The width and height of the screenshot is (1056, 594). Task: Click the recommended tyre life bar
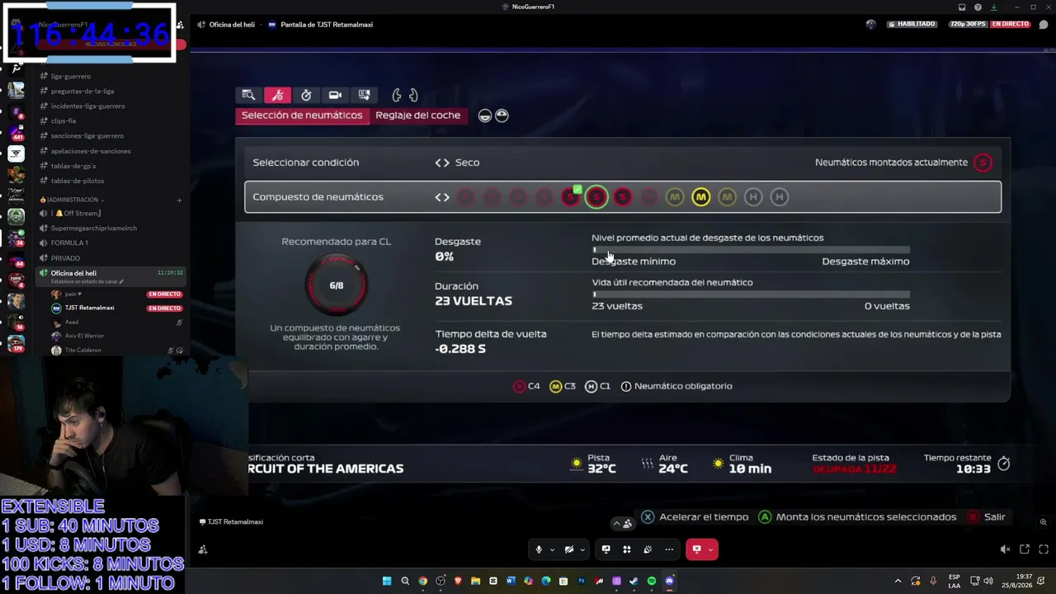click(751, 294)
